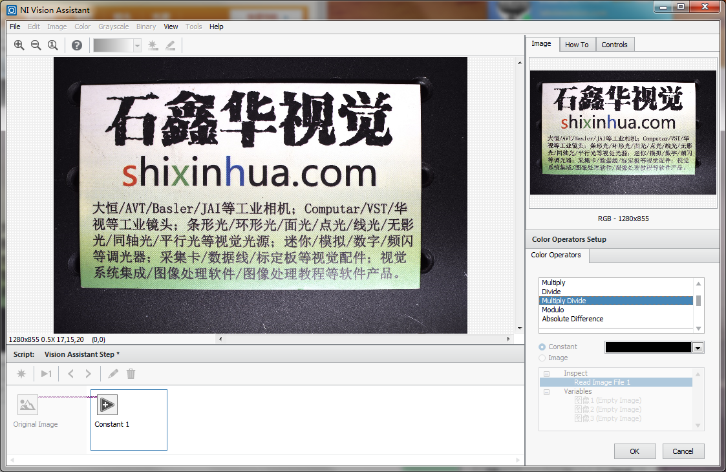Viewport: 726px width, 472px height.
Task: Click the script strip scroll-left arrow
Action: coord(12,460)
